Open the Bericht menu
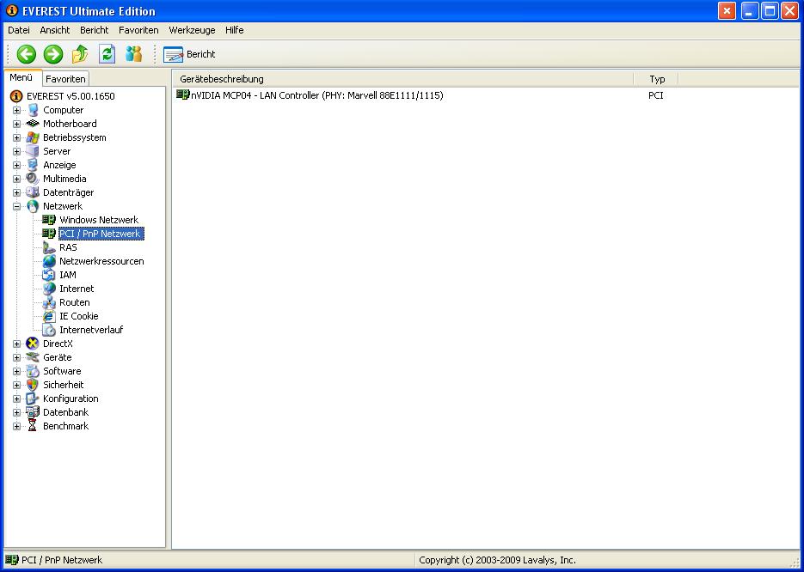 95,30
